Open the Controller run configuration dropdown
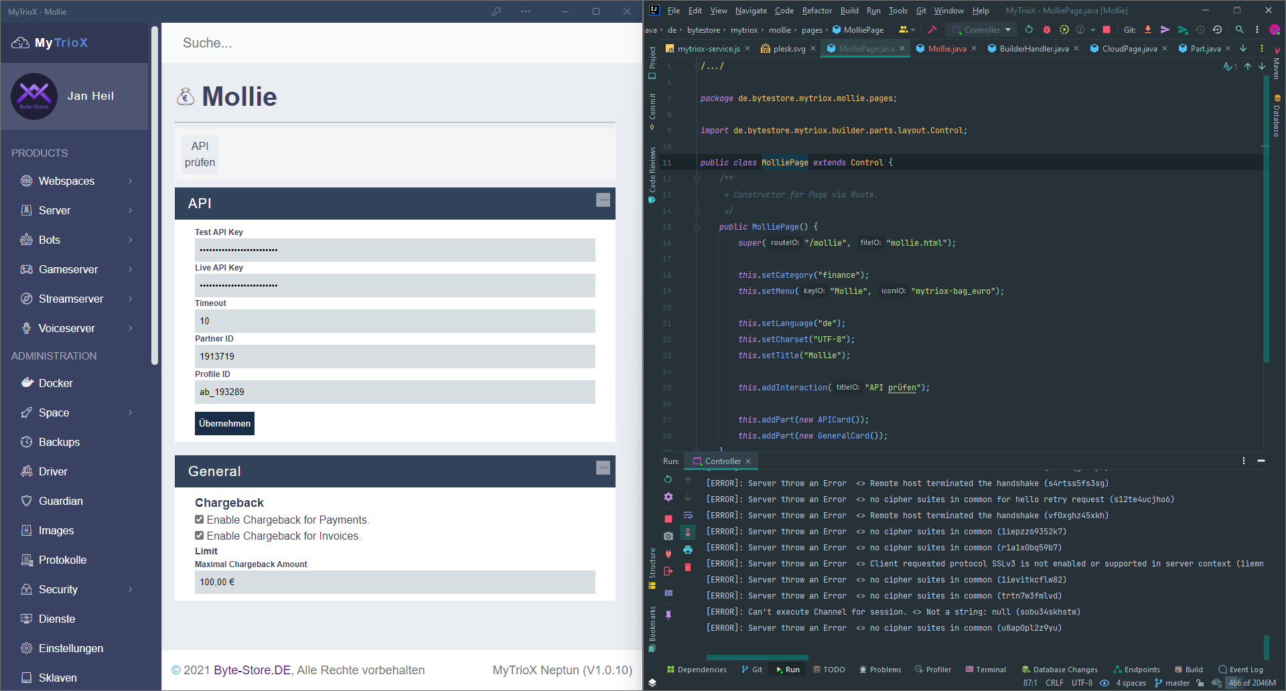The image size is (1286, 691). [x=981, y=29]
